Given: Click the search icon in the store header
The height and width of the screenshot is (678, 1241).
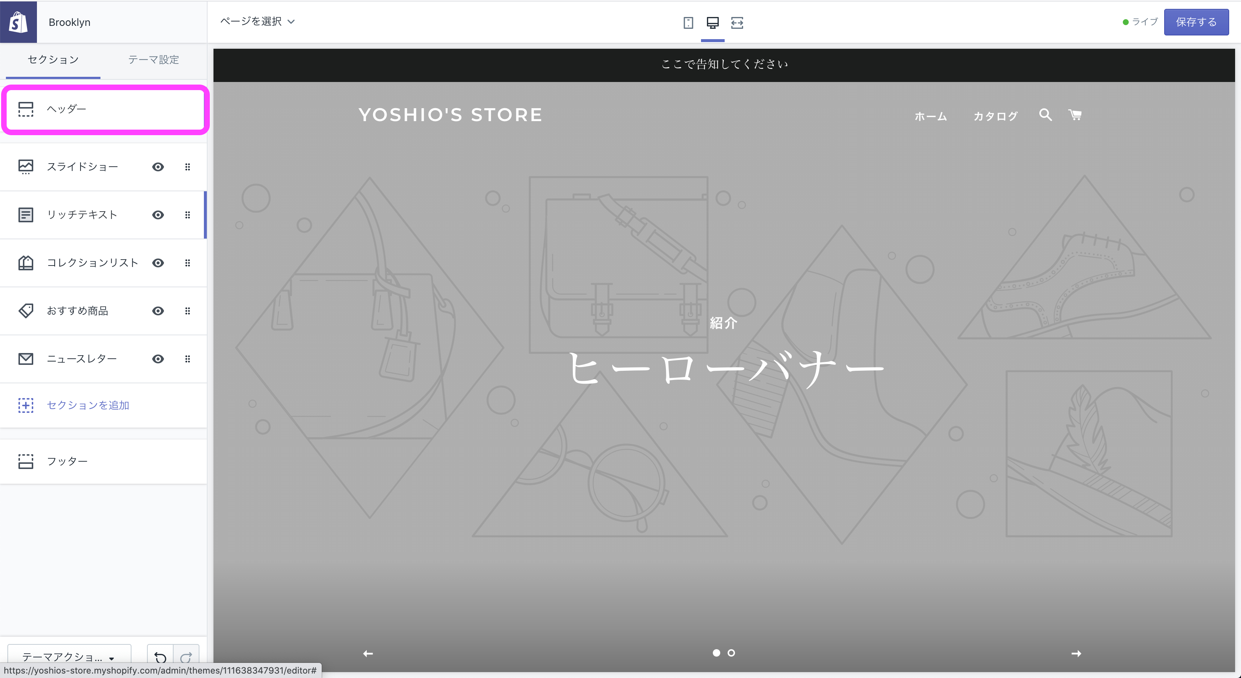Looking at the screenshot, I should pyautogui.click(x=1045, y=115).
